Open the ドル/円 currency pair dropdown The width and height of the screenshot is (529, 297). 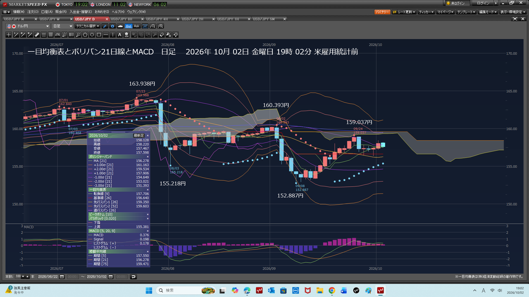tap(28, 26)
